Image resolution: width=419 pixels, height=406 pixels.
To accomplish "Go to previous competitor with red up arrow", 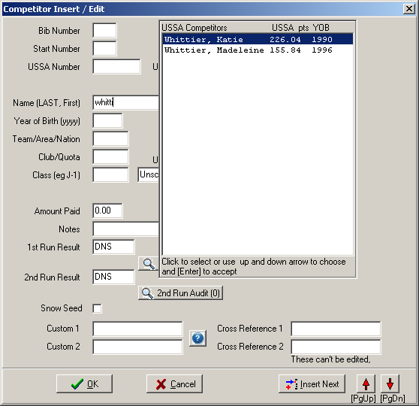I will pos(366,383).
